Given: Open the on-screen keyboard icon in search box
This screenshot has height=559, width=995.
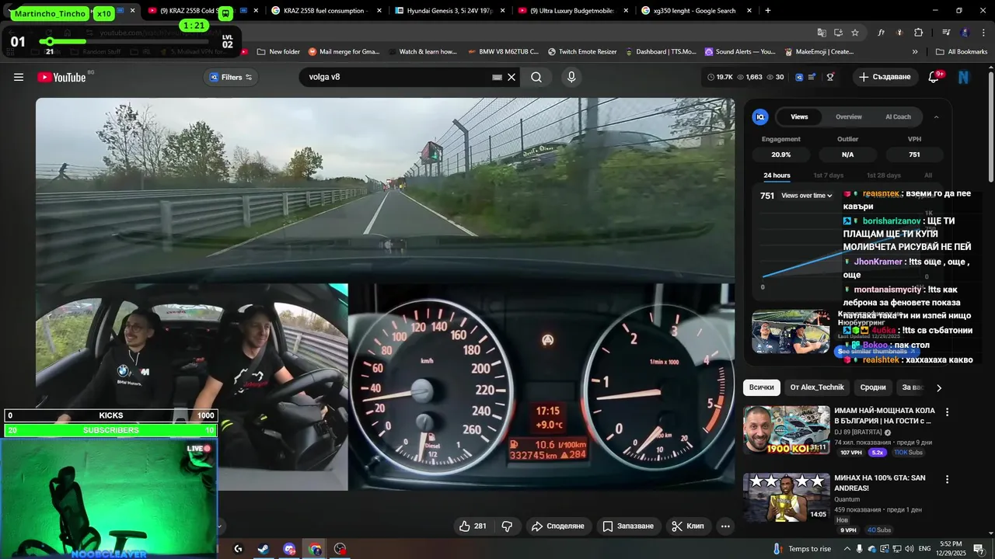Looking at the screenshot, I should pos(497,77).
